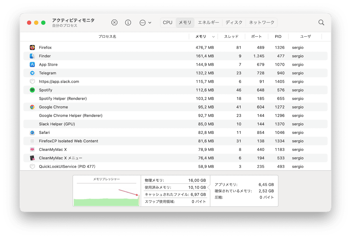The height and width of the screenshot is (238, 351).
Task: Select the Firefox process name
Action: (x=45, y=48)
